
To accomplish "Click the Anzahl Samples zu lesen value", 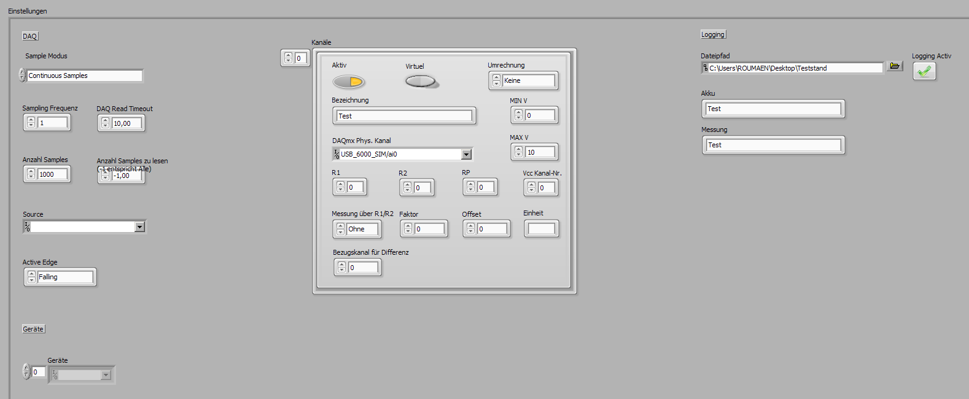I will pyautogui.click(x=127, y=176).
